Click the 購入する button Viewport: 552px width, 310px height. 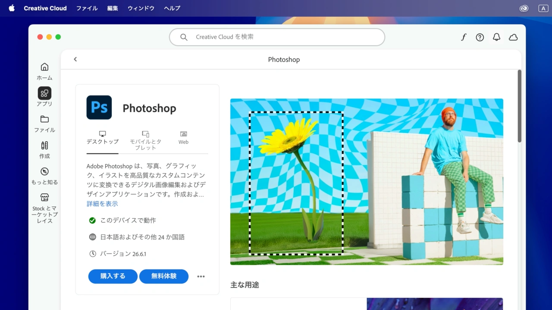[x=113, y=276]
